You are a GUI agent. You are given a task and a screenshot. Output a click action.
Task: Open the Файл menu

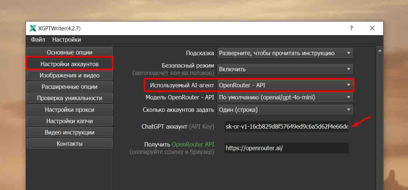click(x=38, y=39)
